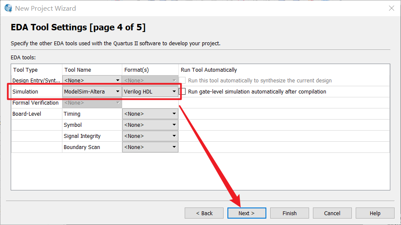Open Formal Verification tool name dropdown
Screen dimensions: 401x225
92,102
